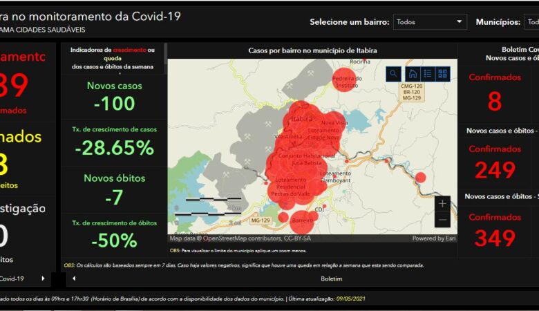Click the small red marker east of Flamboyant
Screen dimensions: 539x311
coord(420,178)
